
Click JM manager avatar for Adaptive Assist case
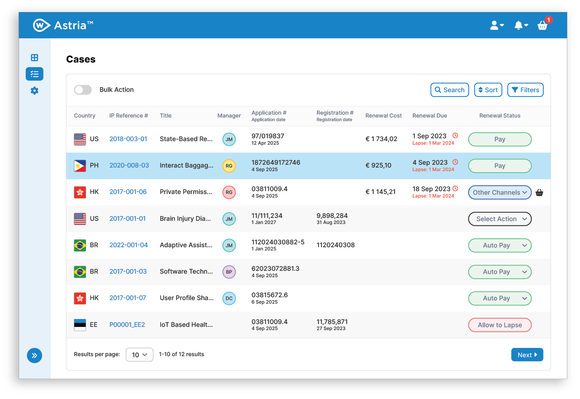coord(229,245)
